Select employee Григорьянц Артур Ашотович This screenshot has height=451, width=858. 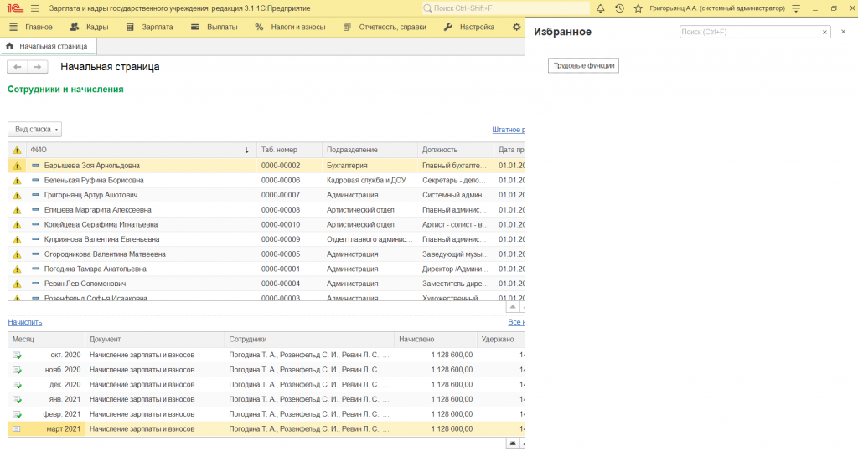coord(90,195)
